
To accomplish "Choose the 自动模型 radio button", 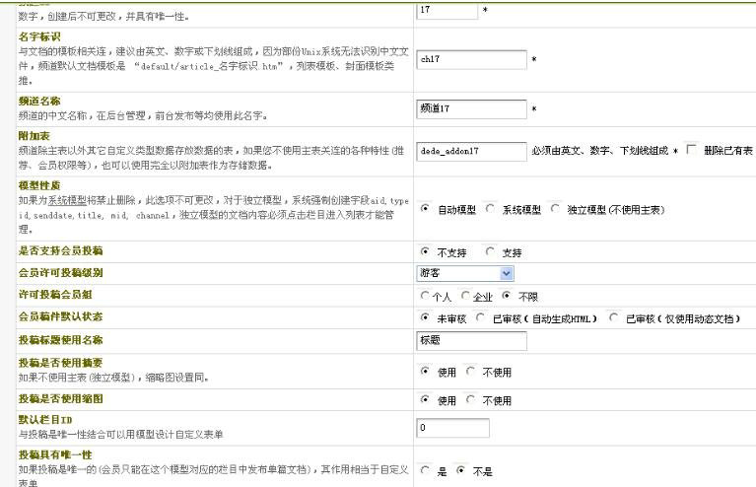I will [x=425, y=209].
